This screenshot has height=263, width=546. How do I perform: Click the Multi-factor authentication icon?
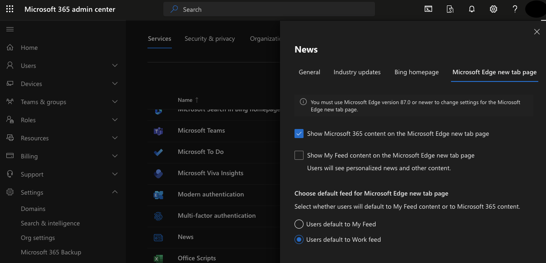[159, 216]
